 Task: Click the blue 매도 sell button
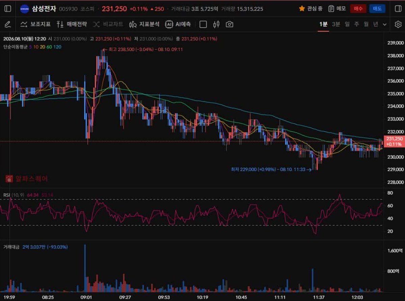pyautogui.click(x=377, y=9)
